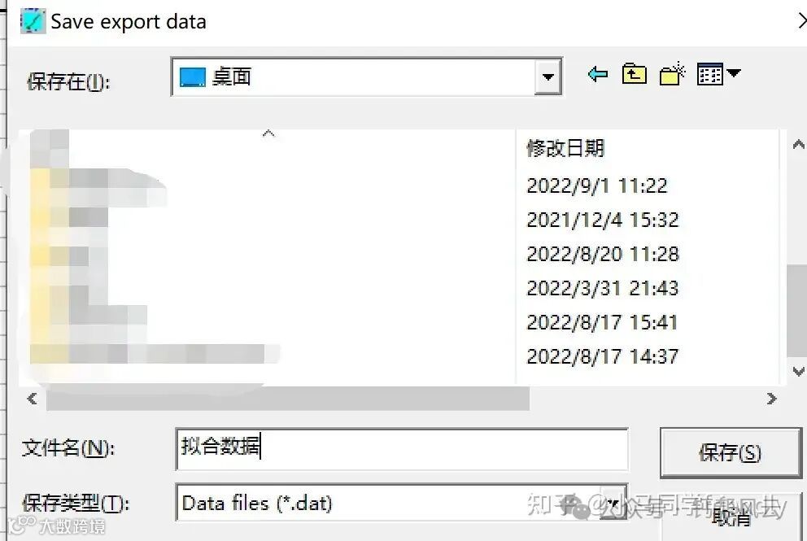Click the back arrow navigation icon

pyautogui.click(x=598, y=75)
